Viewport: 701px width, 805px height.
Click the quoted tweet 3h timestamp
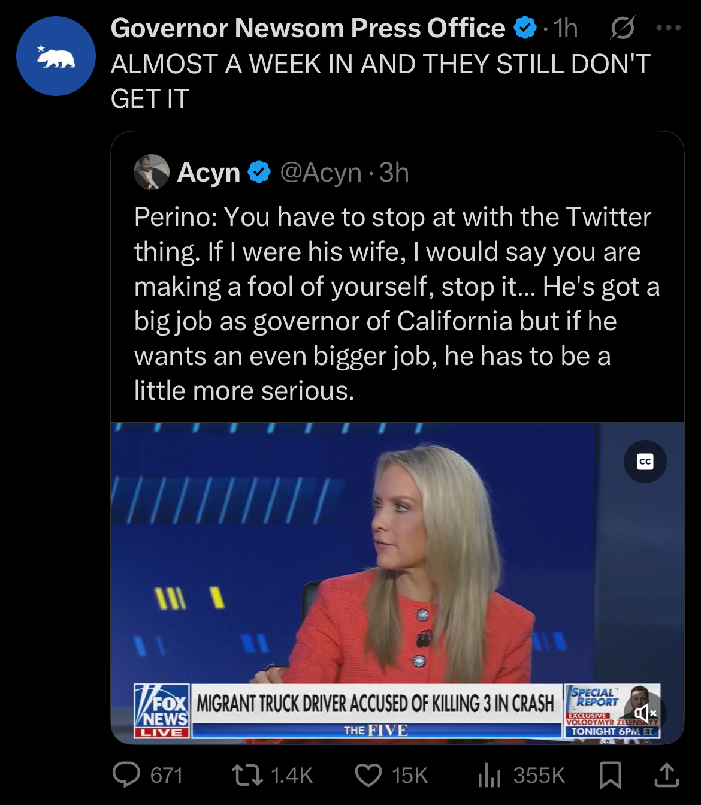click(394, 173)
